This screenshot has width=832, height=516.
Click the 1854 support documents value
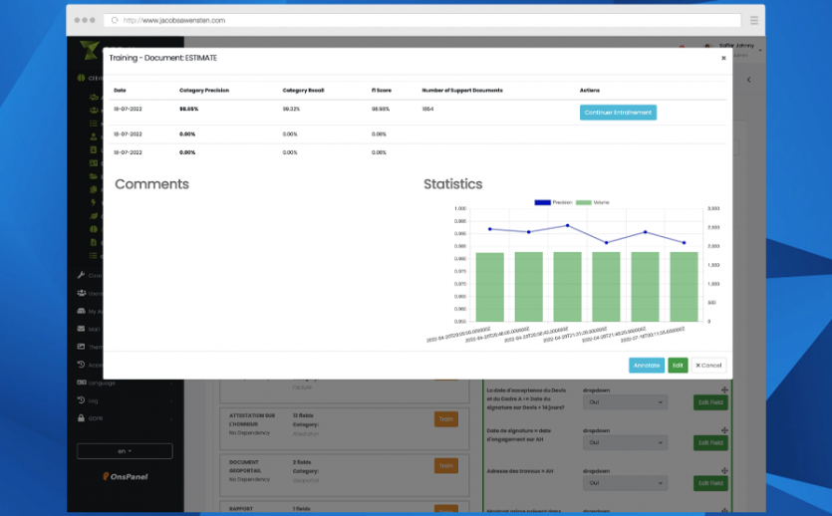click(x=427, y=110)
